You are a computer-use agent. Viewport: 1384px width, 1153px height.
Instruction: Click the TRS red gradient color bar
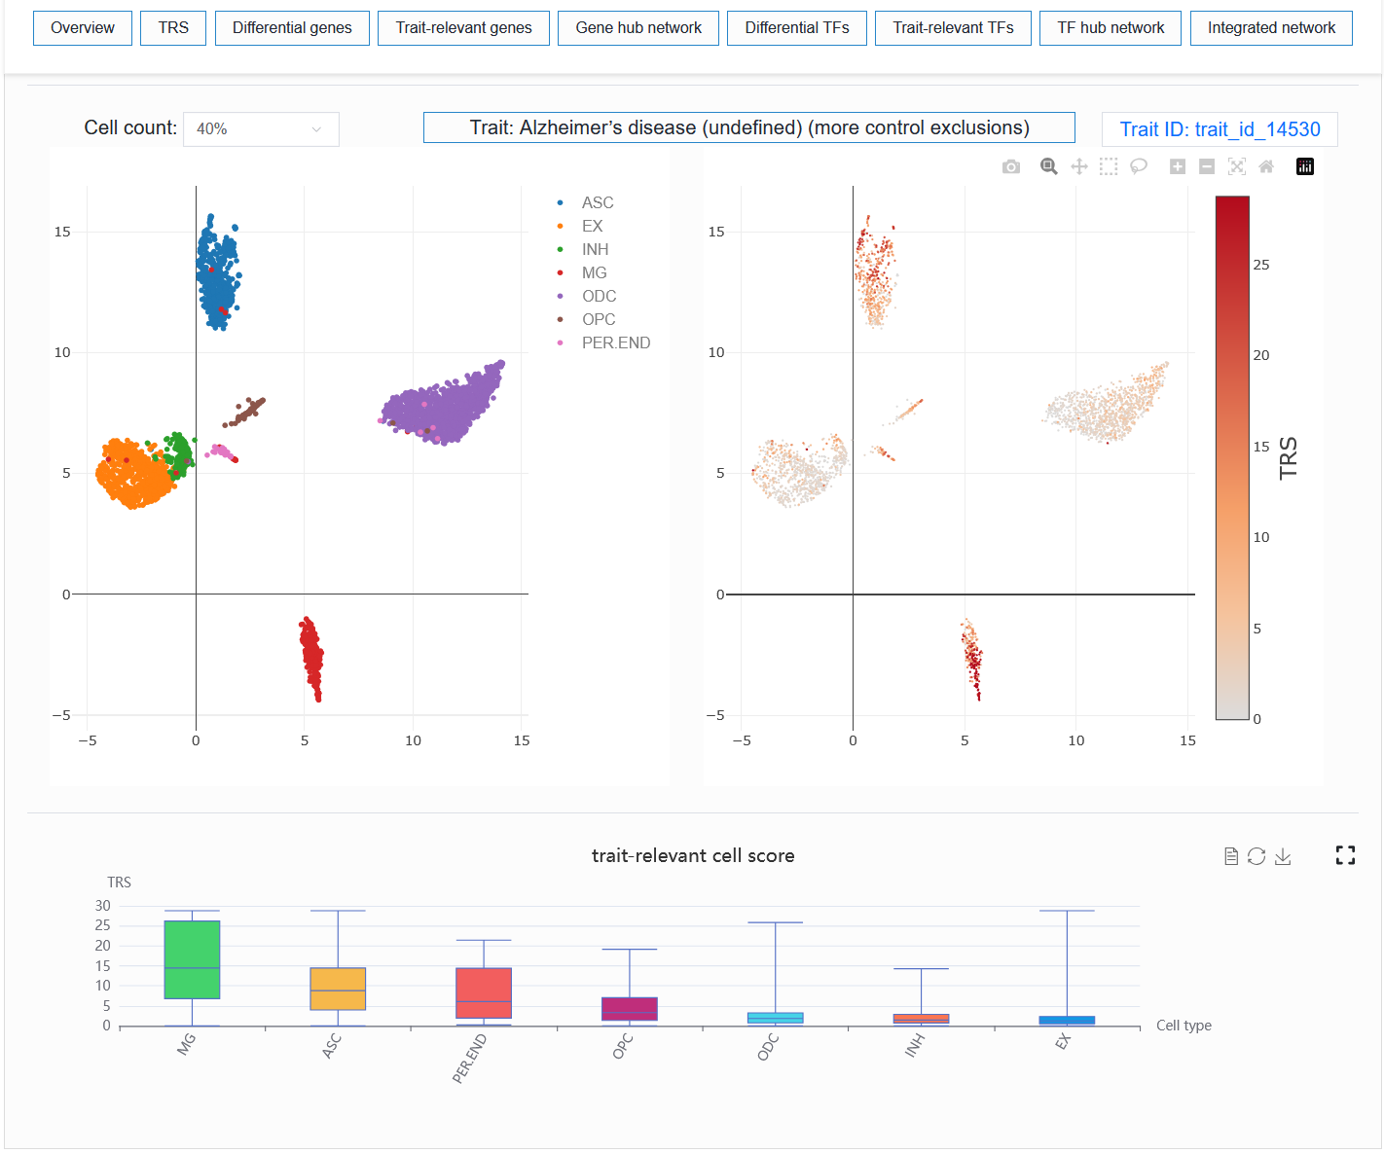[x=1232, y=457]
